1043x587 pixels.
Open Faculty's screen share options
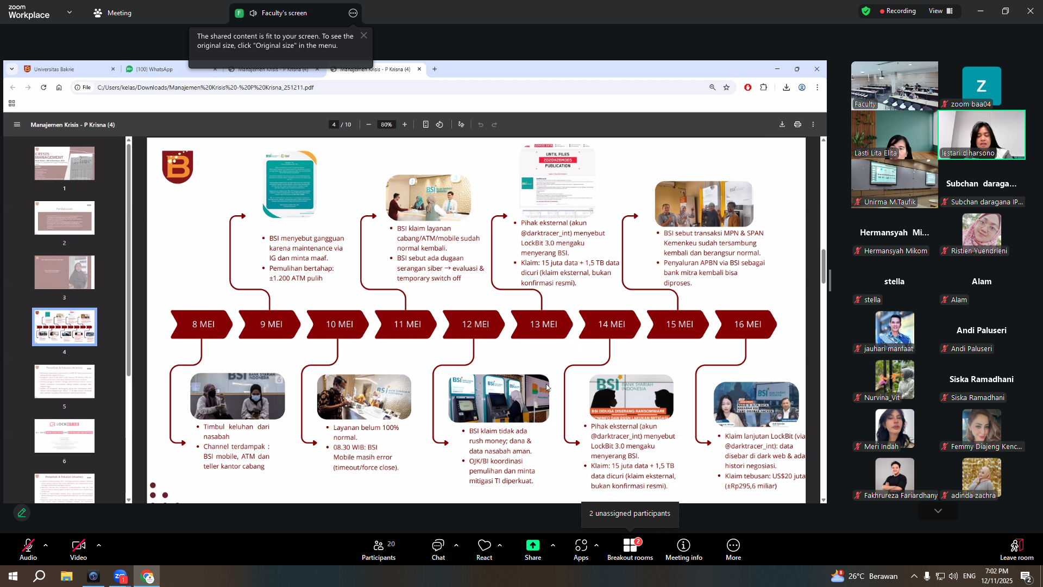click(353, 13)
